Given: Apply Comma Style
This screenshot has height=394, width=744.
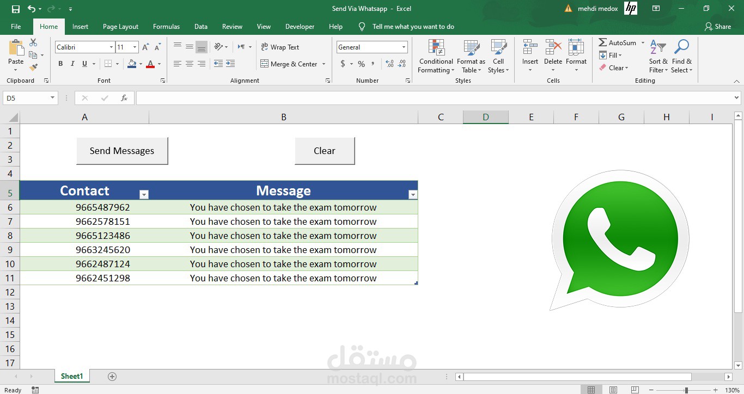Looking at the screenshot, I should (x=373, y=64).
